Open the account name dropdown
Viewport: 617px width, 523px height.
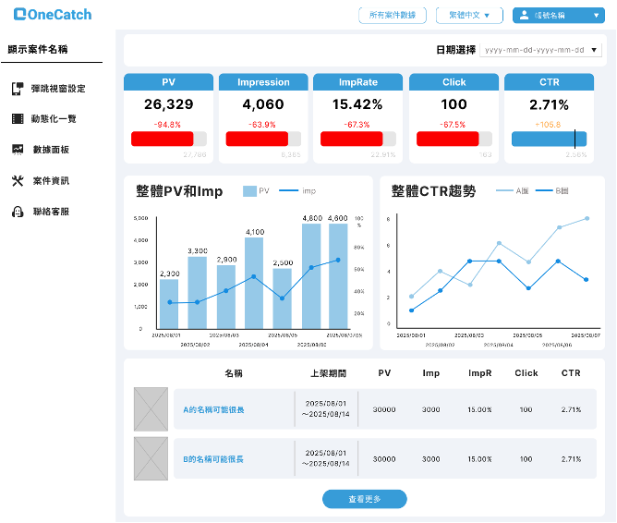(x=560, y=16)
